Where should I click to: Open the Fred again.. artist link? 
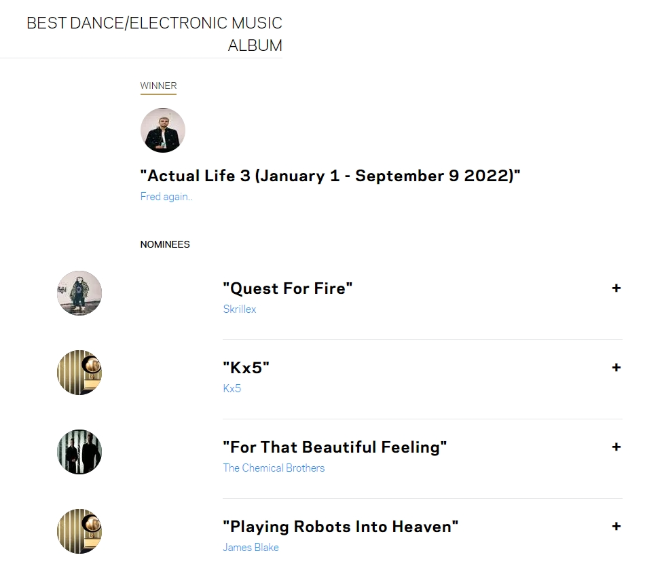(x=166, y=197)
